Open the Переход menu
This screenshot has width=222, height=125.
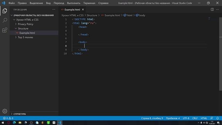(x=59, y=3)
